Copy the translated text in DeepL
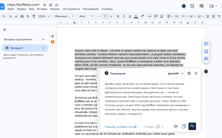Viewport: 222px width, 138px height. [x=184, y=126]
